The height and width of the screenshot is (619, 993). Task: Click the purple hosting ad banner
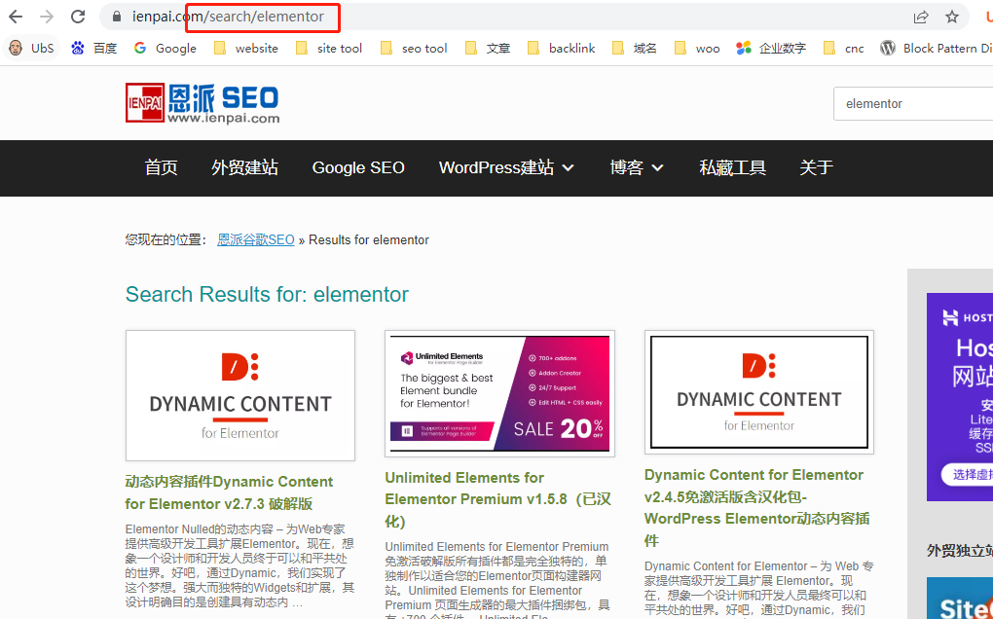[x=960, y=397]
